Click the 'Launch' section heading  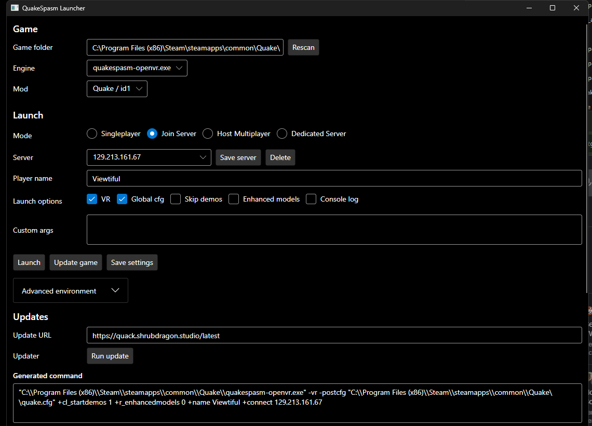tap(28, 115)
